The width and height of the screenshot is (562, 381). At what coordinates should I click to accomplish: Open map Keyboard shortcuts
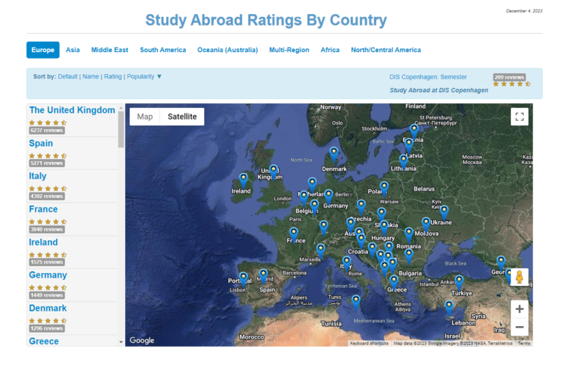(369, 344)
